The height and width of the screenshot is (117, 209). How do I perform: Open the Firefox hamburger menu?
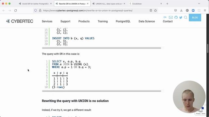(205, 10)
